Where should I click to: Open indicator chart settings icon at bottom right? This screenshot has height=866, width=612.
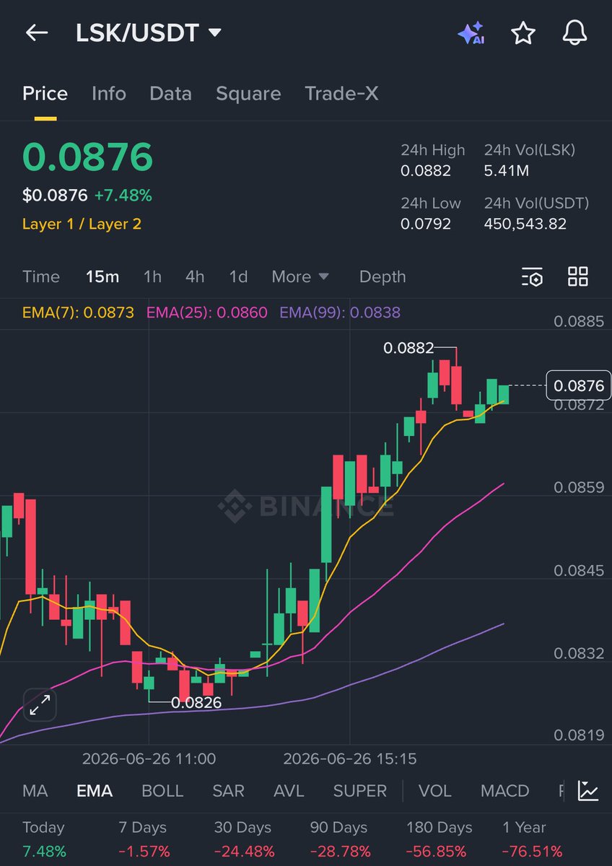pos(588,791)
